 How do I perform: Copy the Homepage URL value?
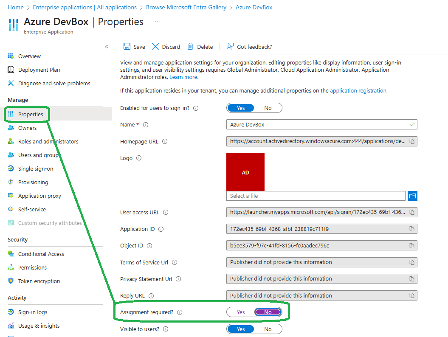click(412, 141)
